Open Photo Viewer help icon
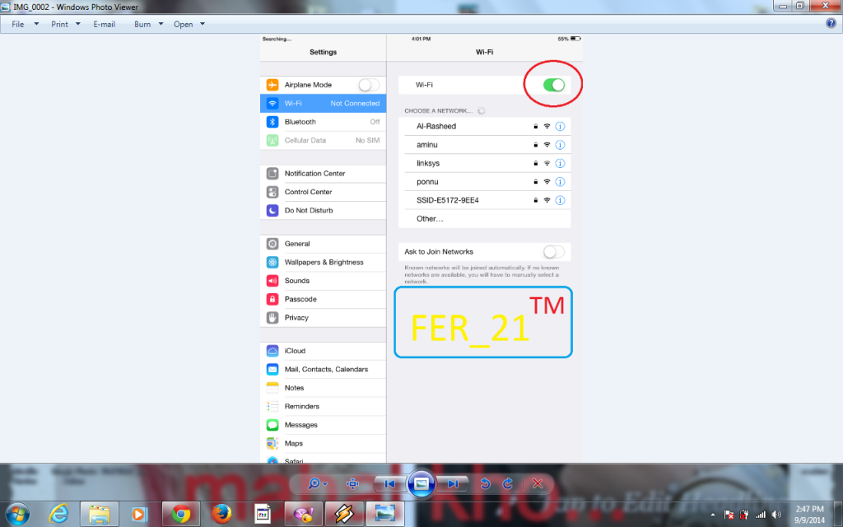Viewport: 843px width, 527px height. click(831, 24)
